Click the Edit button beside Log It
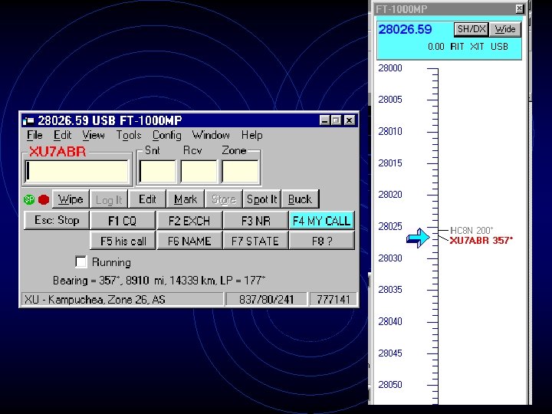 (147, 199)
